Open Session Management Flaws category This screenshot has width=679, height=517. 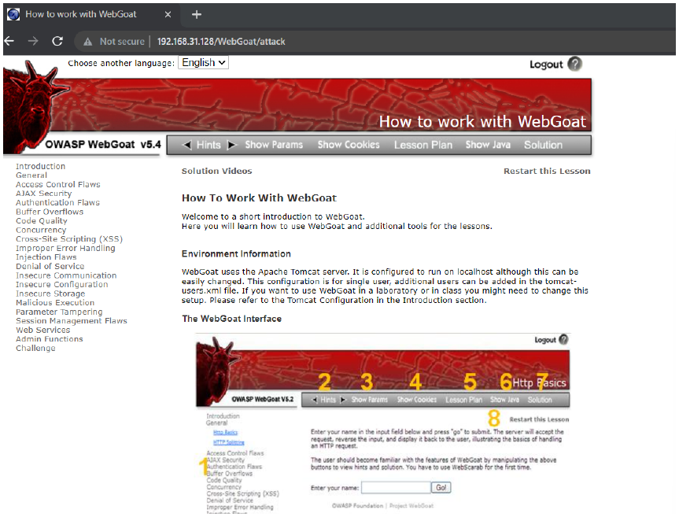point(72,321)
